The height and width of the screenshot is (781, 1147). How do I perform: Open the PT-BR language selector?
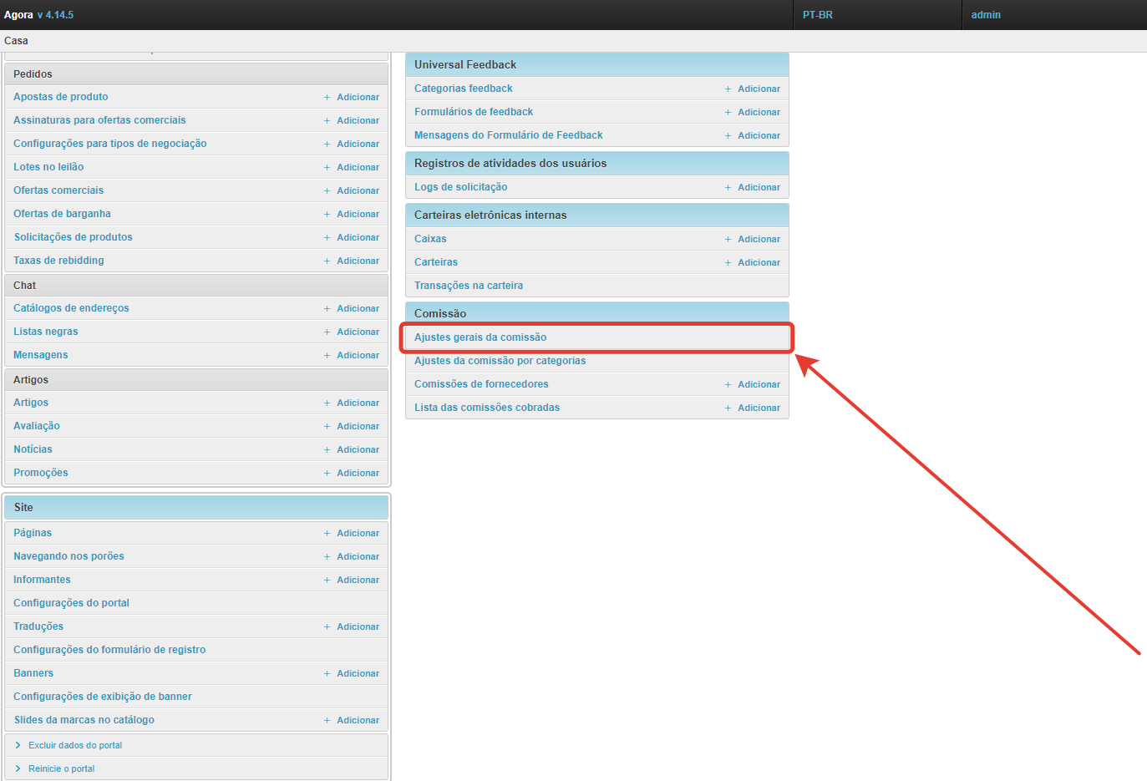(x=817, y=15)
